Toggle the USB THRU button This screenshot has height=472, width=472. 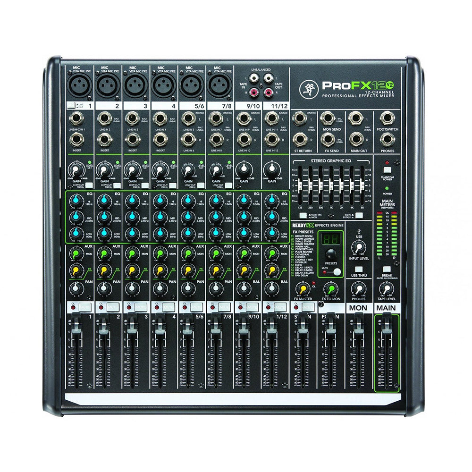coord(358,270)
